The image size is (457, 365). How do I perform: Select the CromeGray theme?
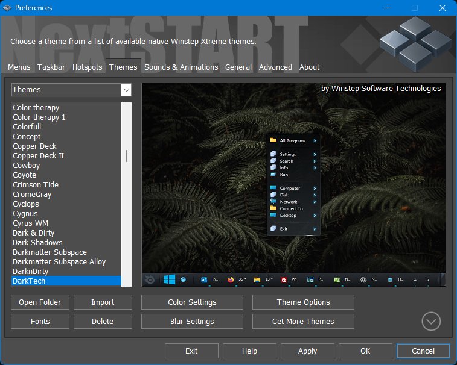(x=66, y=195)
